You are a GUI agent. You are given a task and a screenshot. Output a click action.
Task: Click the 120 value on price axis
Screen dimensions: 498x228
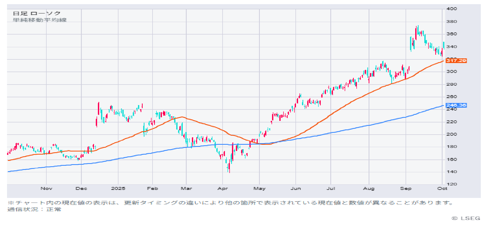451,184
